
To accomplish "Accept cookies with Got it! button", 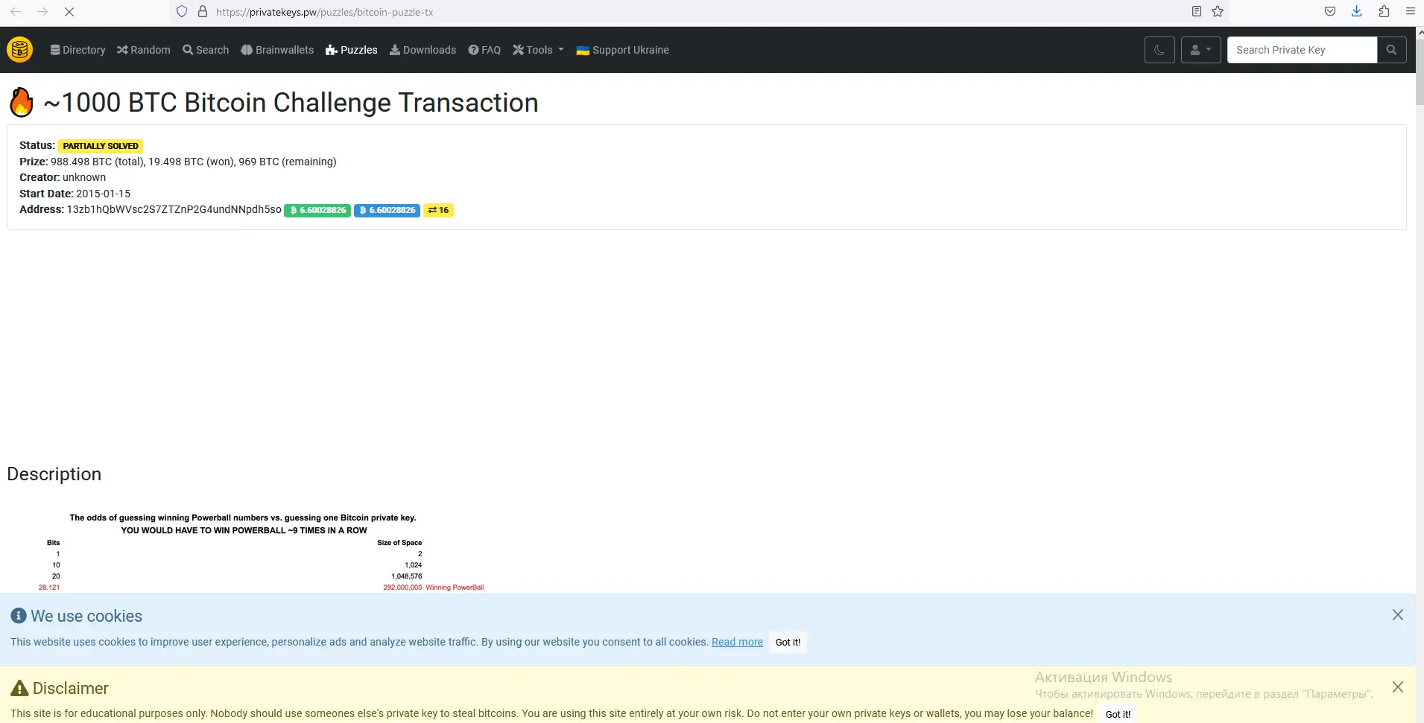I will (788, 642).
